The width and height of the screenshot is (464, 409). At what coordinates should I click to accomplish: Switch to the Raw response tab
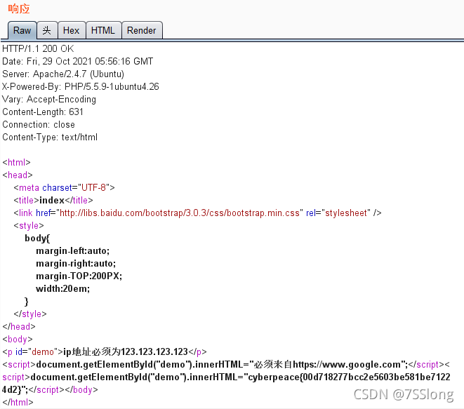[x=22, y=30]
